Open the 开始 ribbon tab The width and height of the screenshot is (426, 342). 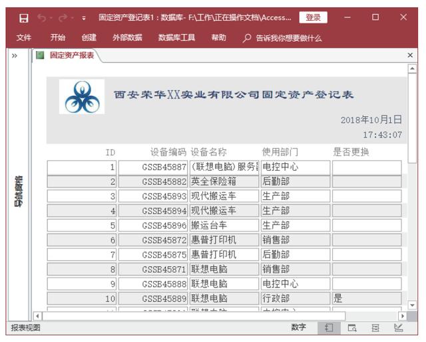click(58, 37)
